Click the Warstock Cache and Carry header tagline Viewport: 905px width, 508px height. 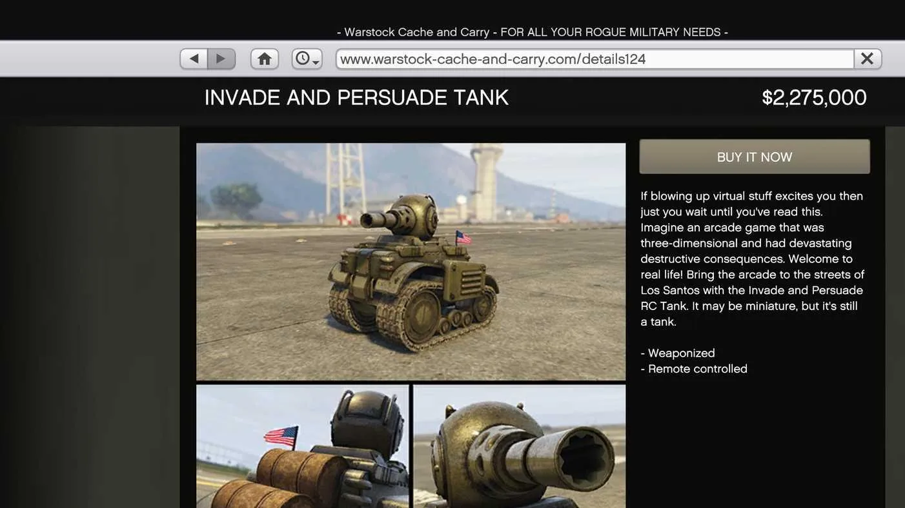pos(533,32)
